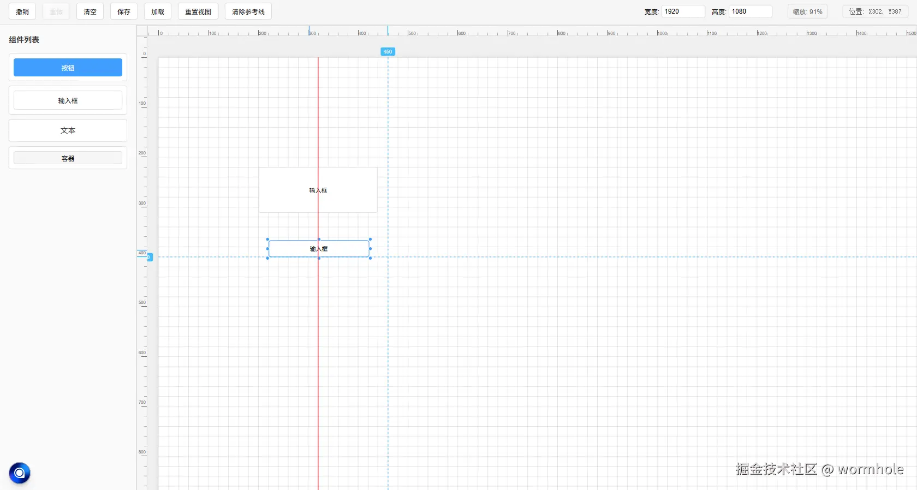Click the selected small 输入框 on canvas

click(x=319, y=249)
